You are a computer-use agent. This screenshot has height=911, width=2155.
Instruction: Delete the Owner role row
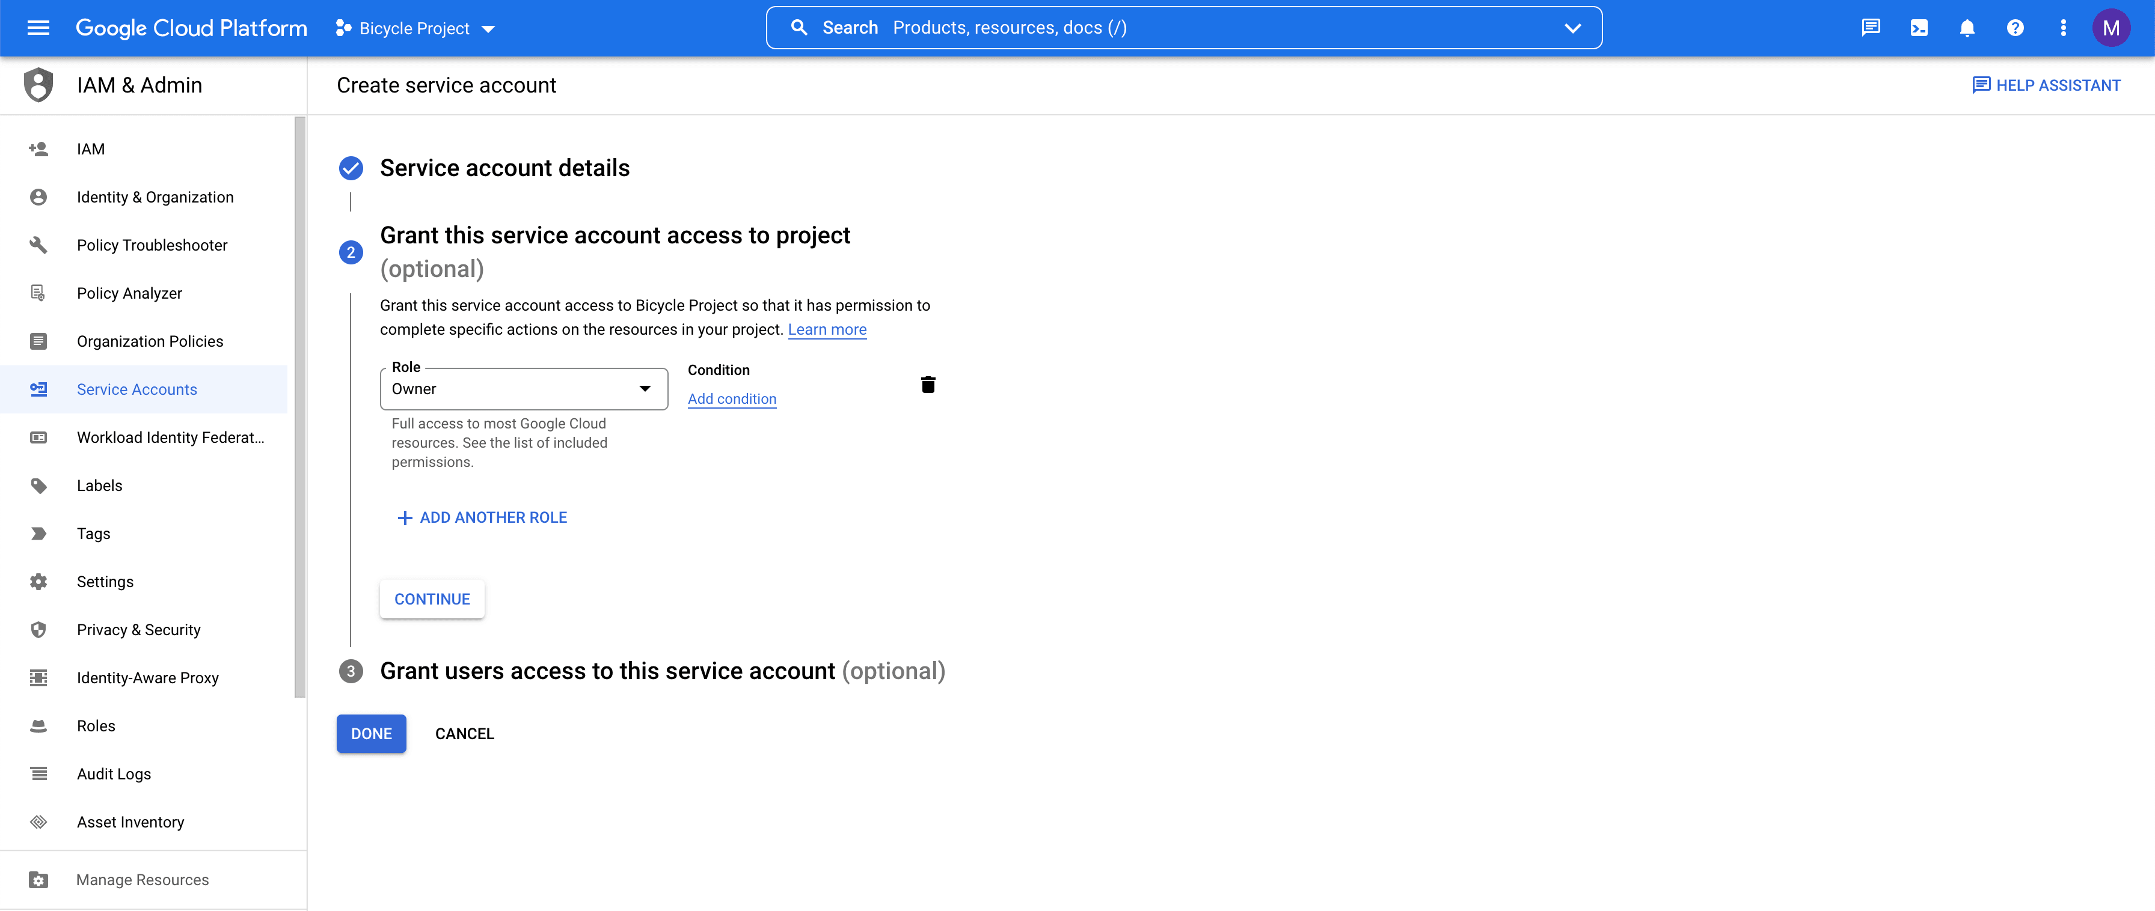(x=928, y=385)
